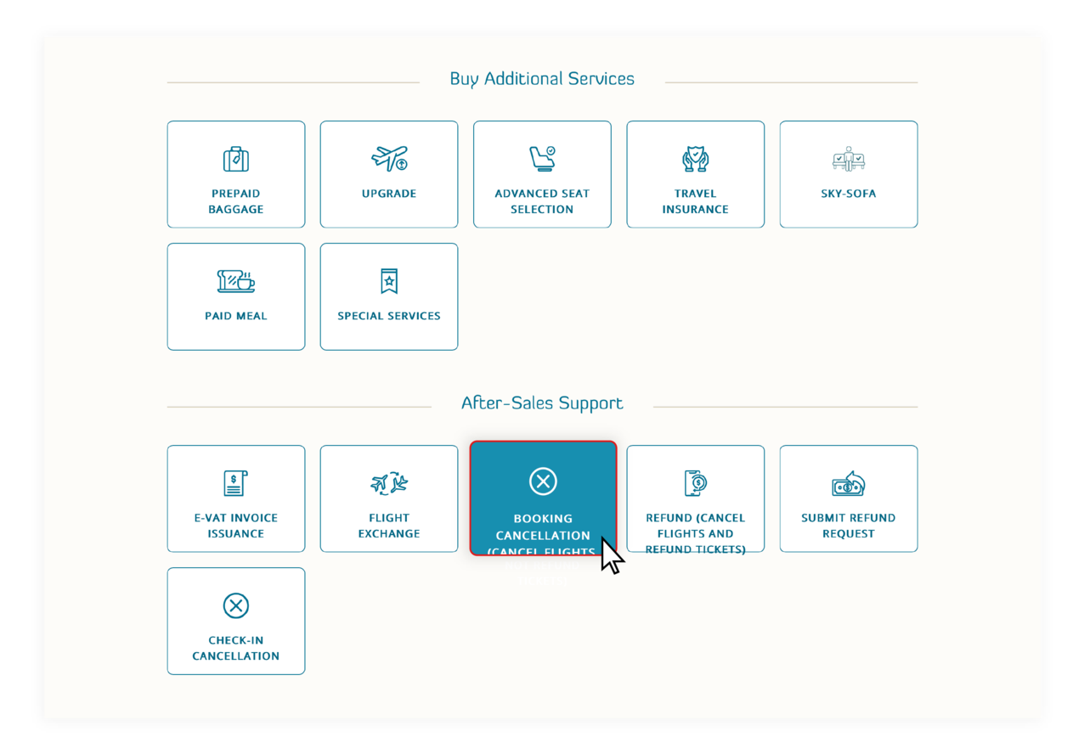Screen dimensions: 1084x754
Task: Open the Prepaid Baggage text label
Action: [x=236, y=201]
